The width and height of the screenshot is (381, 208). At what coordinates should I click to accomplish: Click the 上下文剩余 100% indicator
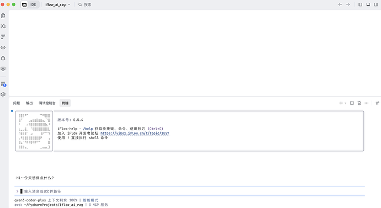62,200
